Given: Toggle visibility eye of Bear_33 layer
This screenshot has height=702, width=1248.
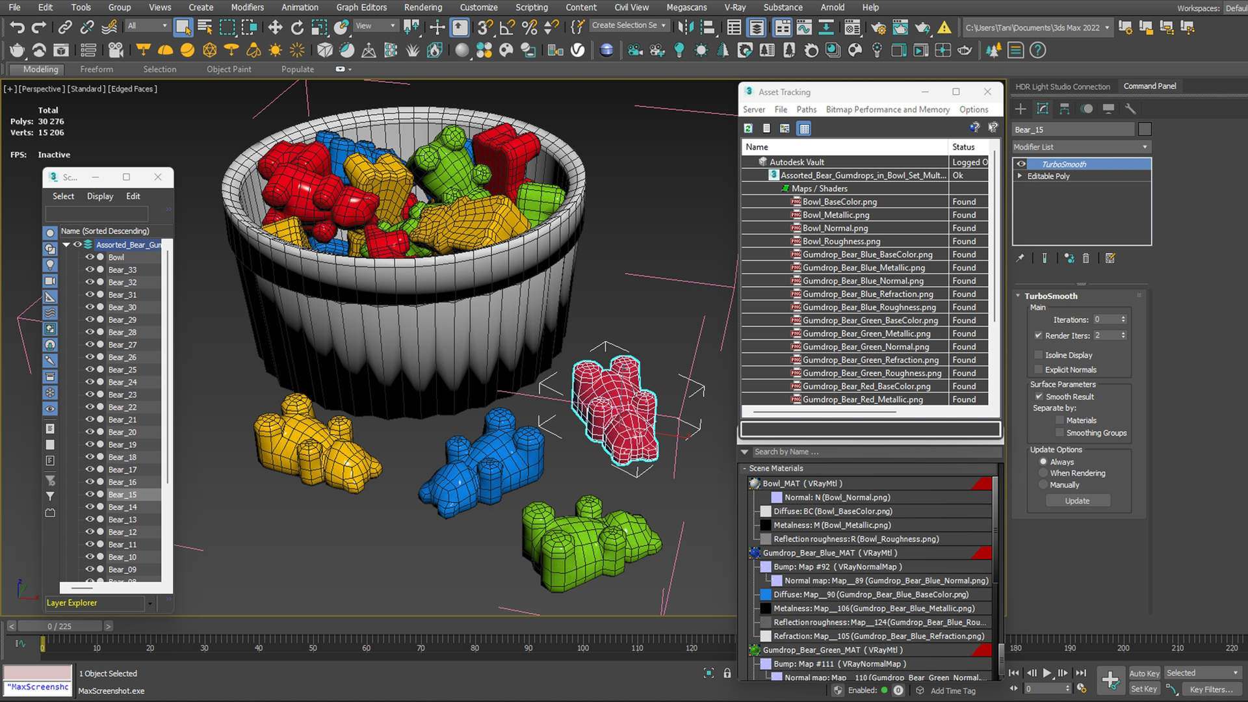Looking at the screenshot, I should click(x=90, y=270).
